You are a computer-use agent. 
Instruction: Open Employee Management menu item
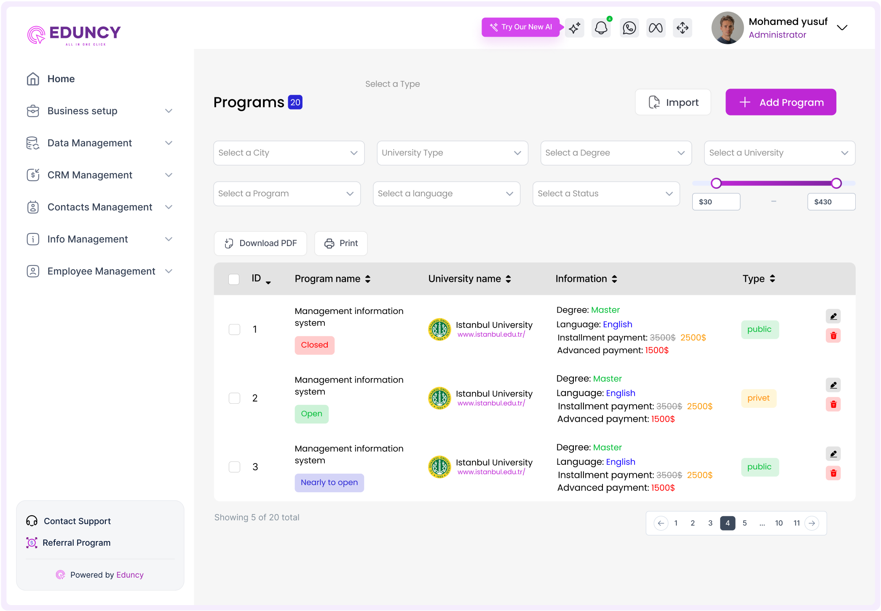(100, 271)
